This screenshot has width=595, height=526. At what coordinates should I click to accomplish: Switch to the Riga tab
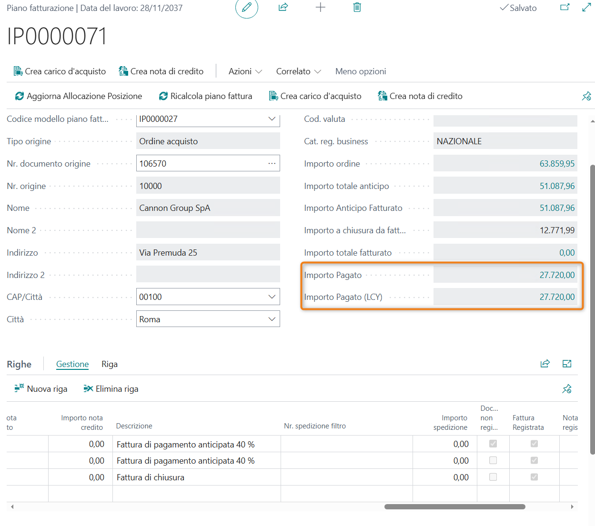pyautogui.click(x=109, y=364)
